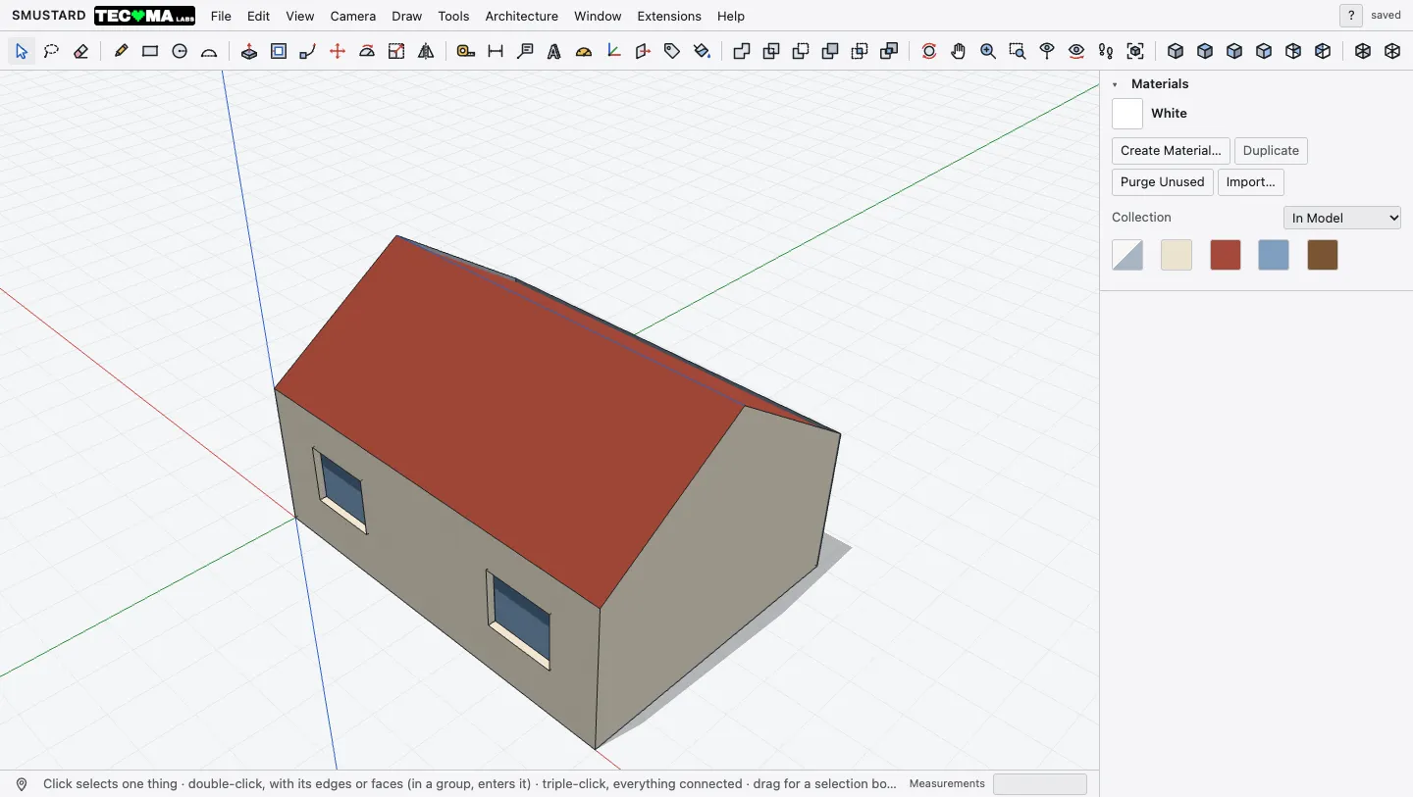1413x797 pixels.
Task: Select the red material swatch
Action: pyautogui.click(x=1226, y=255)
